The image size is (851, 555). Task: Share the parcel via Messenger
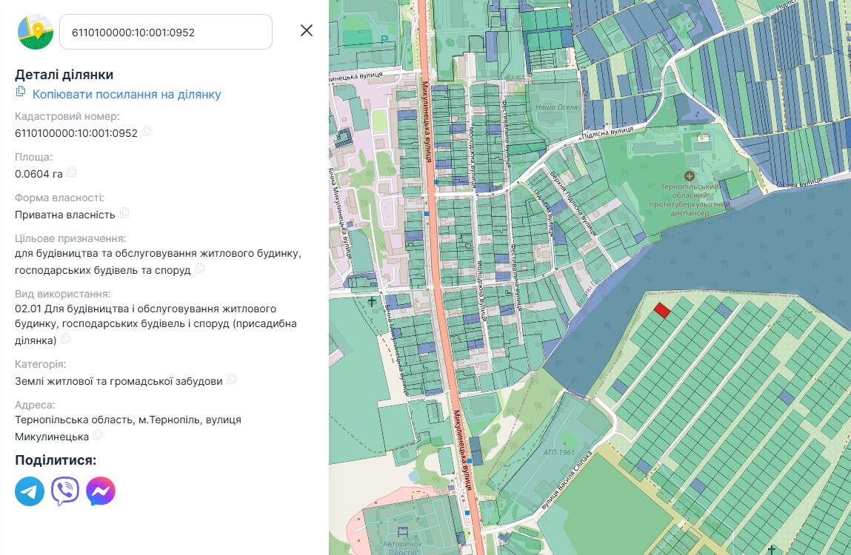point(101,491)
